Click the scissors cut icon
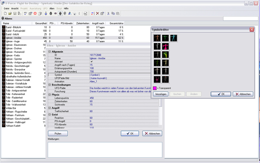The image size is (260, 163). [108, 13]
